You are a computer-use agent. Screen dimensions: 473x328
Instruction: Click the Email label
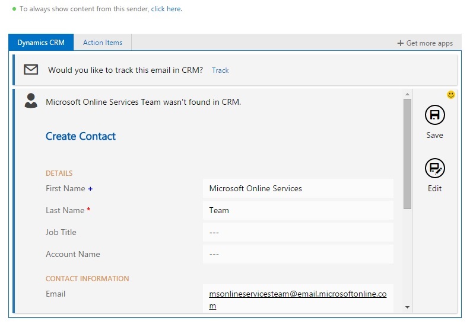point(56,294)
